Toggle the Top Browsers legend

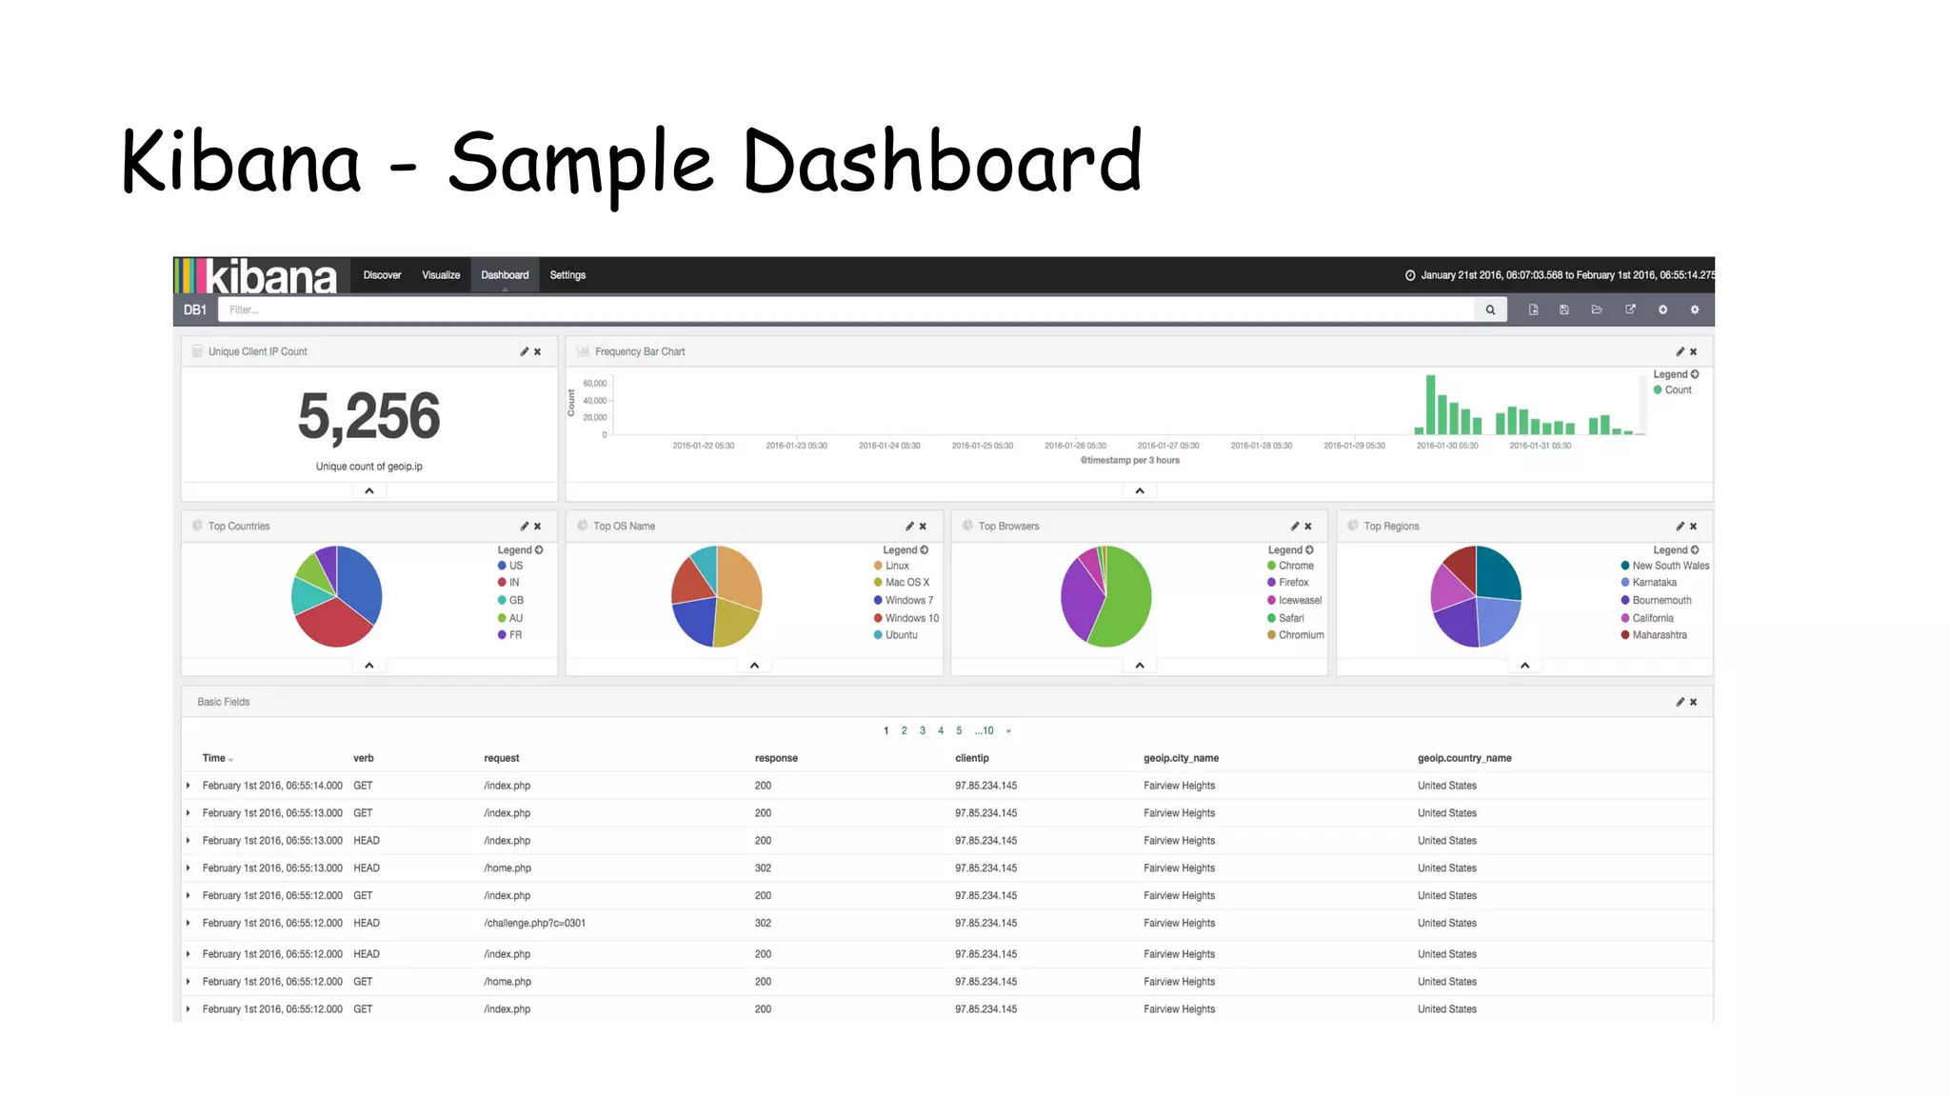tap(1290, 550)
